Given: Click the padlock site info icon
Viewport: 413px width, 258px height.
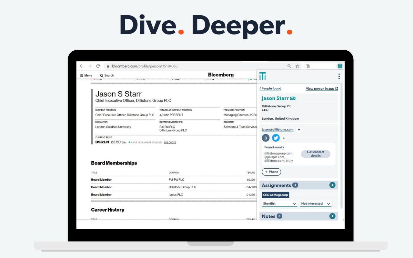Looking at the screenshot, I should (x=108, y=66).
